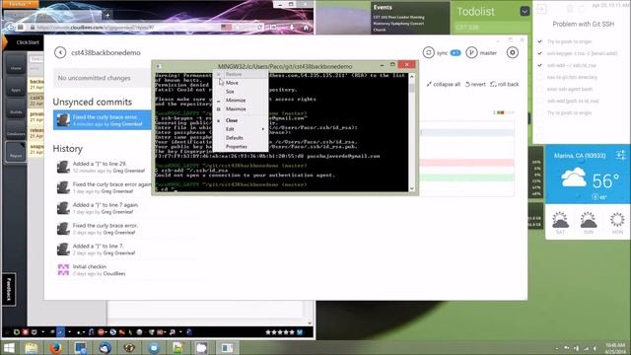The width and height of the screenshot is (631, 355).
Task: Click the Firefox page scrollbar down arrow
Action: (310, 322)
